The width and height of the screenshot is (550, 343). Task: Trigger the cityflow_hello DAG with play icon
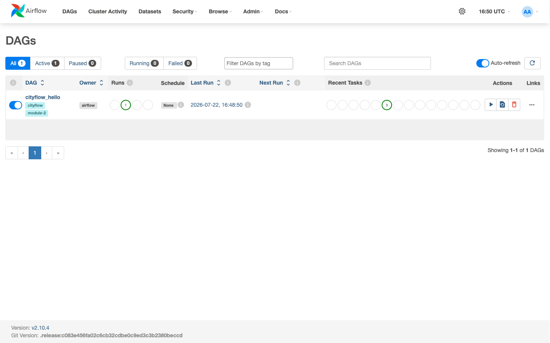tap(491, 104)
